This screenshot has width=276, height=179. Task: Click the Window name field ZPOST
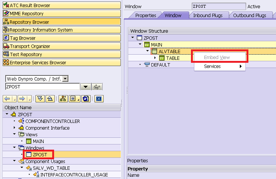tap(219, 6)
